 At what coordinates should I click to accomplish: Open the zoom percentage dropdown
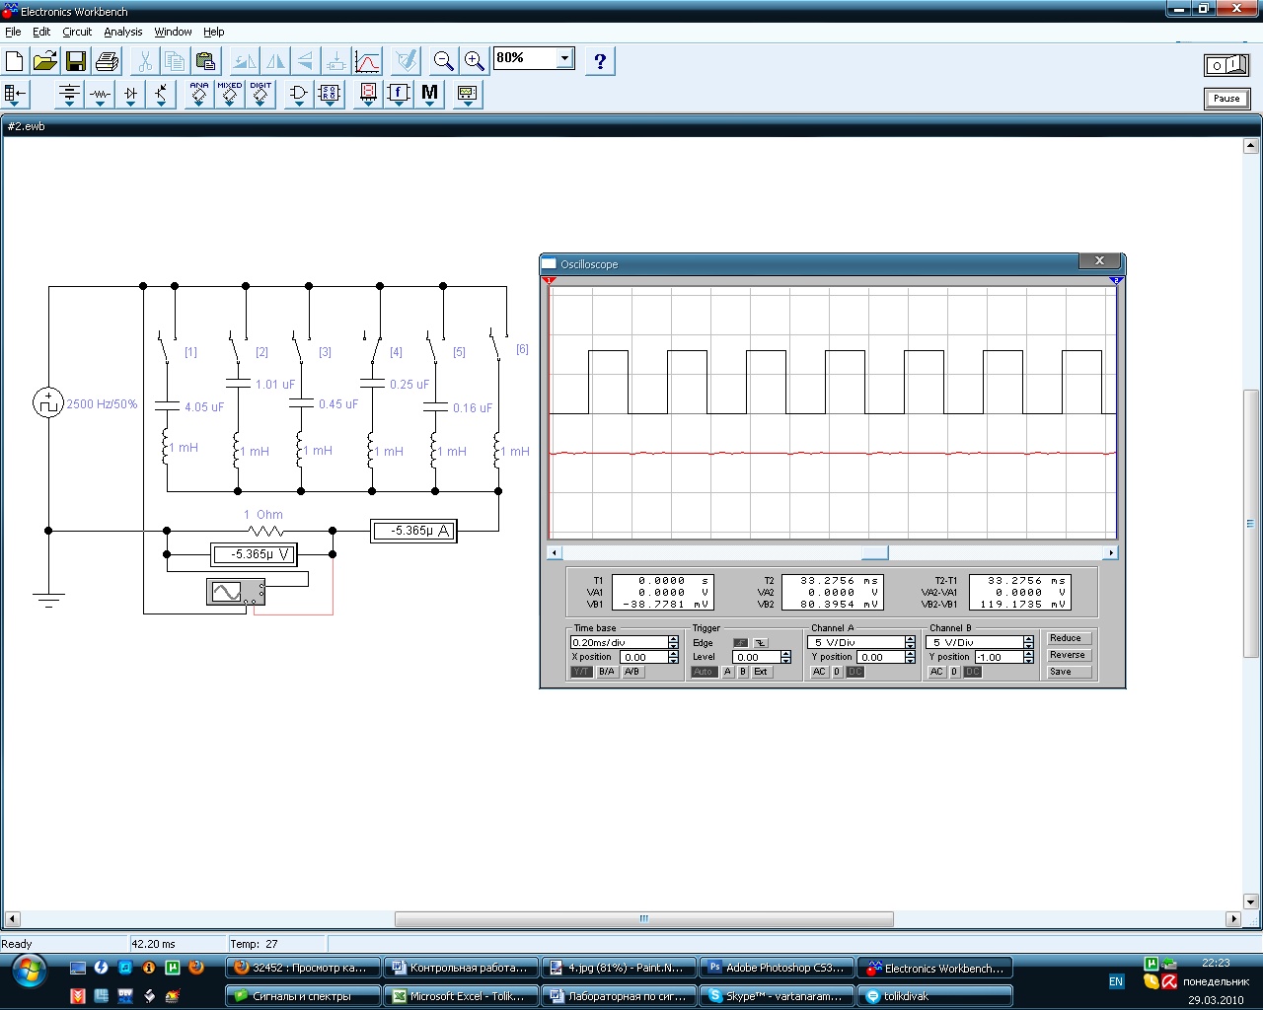[564, 58]
